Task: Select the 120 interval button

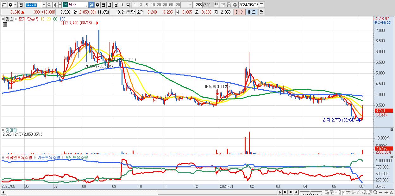Action: (x=177, y=5)
